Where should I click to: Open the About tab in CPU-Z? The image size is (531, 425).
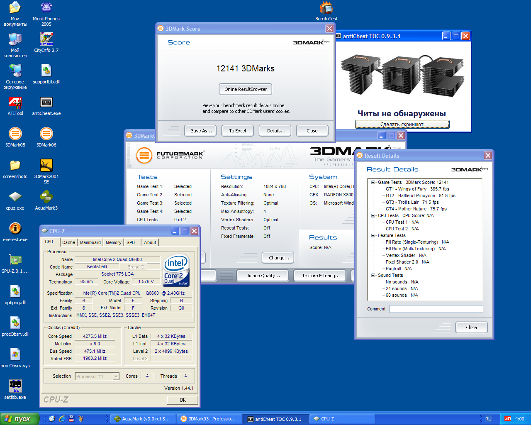coord(150,242)
